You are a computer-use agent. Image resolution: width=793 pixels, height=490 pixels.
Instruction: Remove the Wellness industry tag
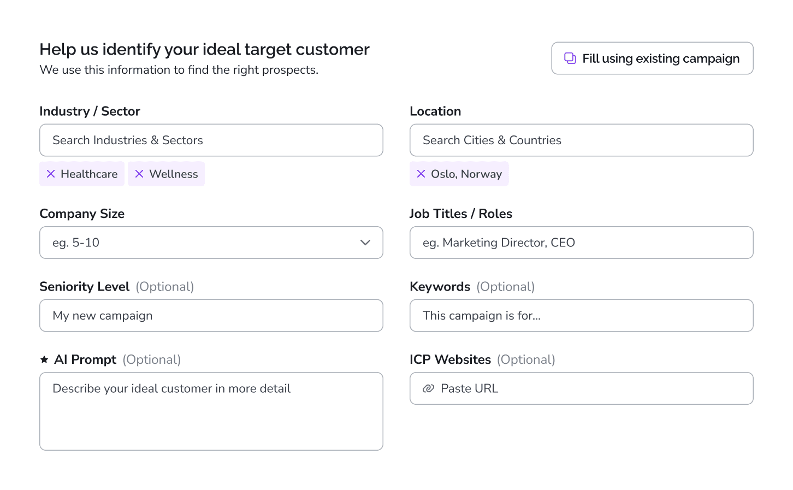pyautogui.click(x=139, y=174)
